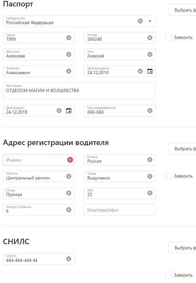Open calendar picker for Дата выдачи
Viewport: 196px width, 283px height.
69,111
